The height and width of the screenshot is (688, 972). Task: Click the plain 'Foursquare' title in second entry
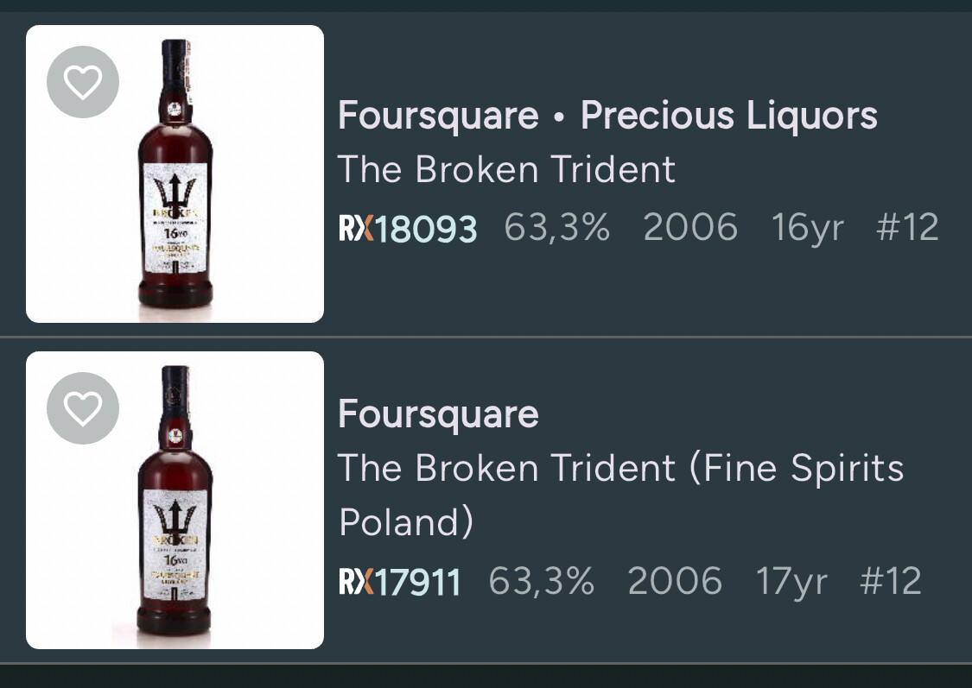point(438,413)
